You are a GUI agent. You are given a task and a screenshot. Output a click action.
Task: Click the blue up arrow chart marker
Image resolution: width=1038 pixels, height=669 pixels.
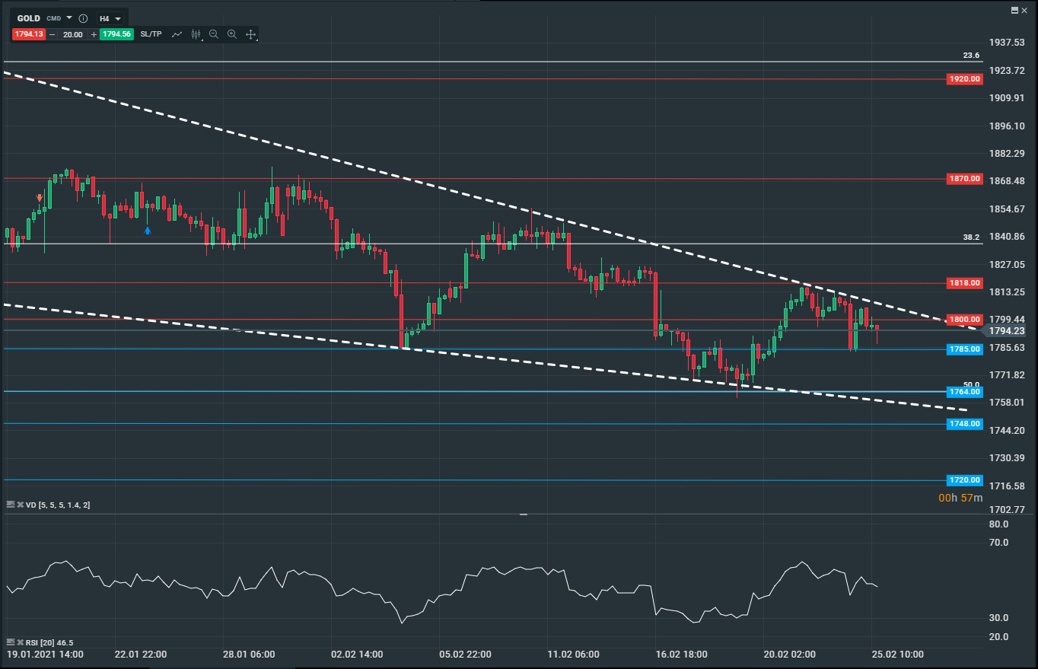148,230
